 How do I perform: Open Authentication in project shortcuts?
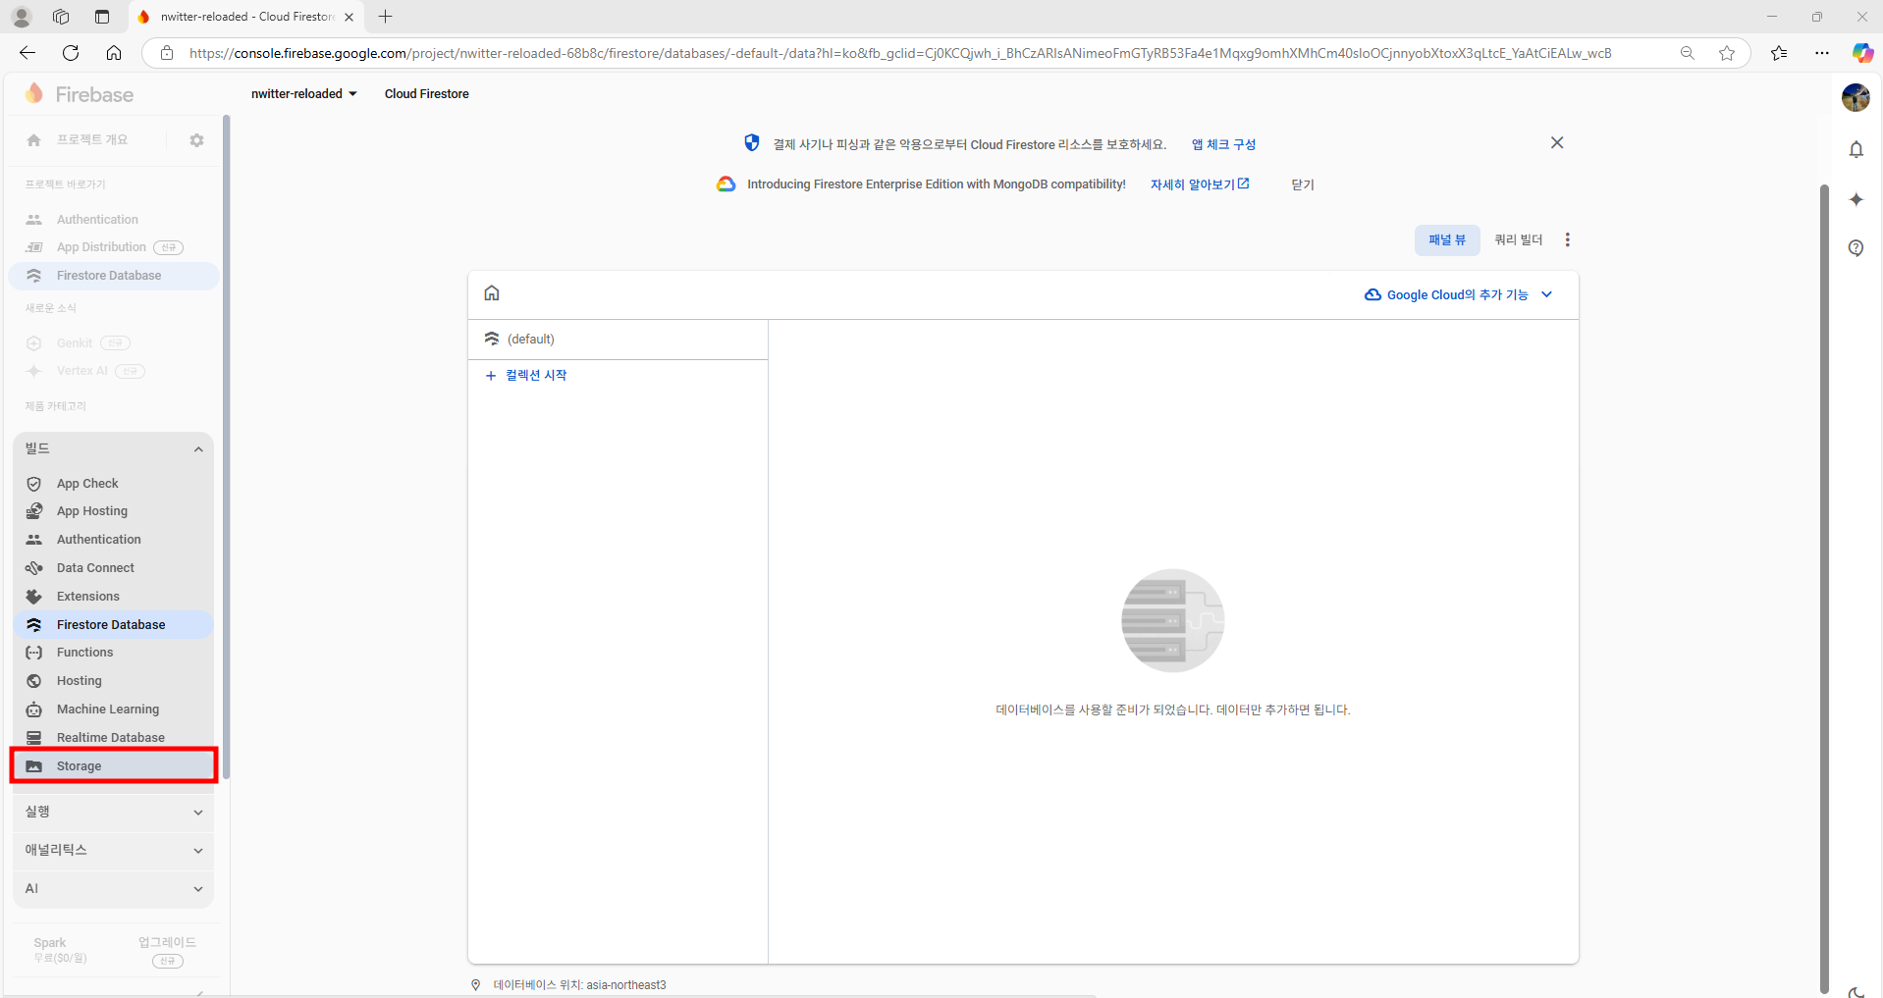97,220
